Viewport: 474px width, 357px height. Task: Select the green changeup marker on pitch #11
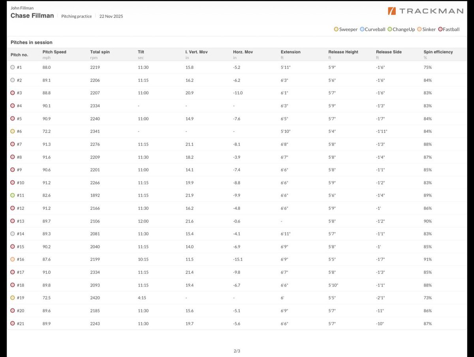pyautogui.click(x=13, y=195)
